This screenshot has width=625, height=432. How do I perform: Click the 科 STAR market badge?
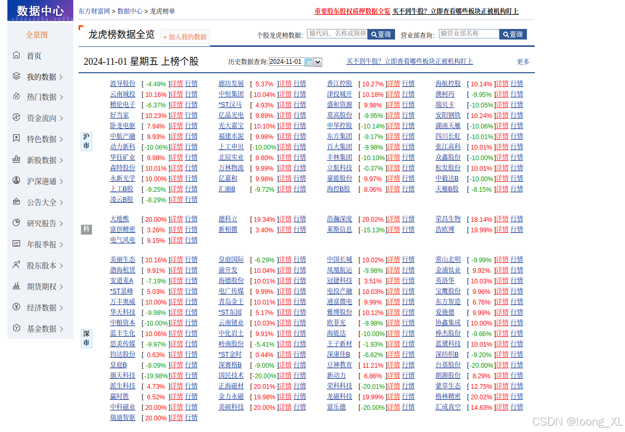point(86,229)
